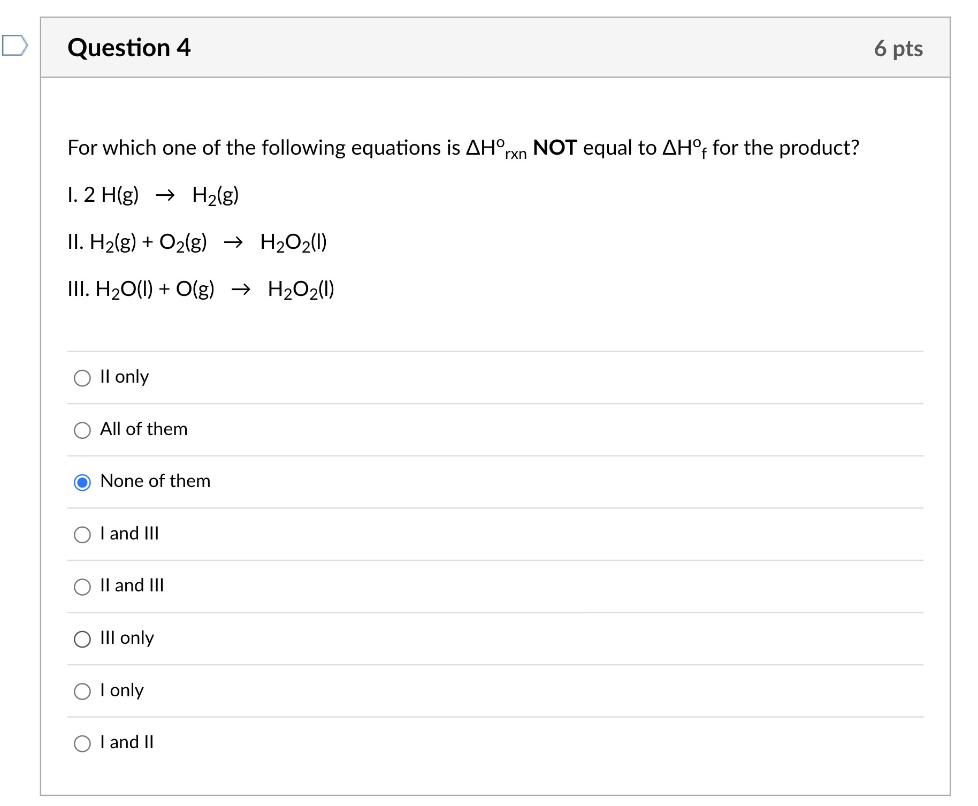Click the "I and II" text label
978x806 pixels.
(126, 742)
